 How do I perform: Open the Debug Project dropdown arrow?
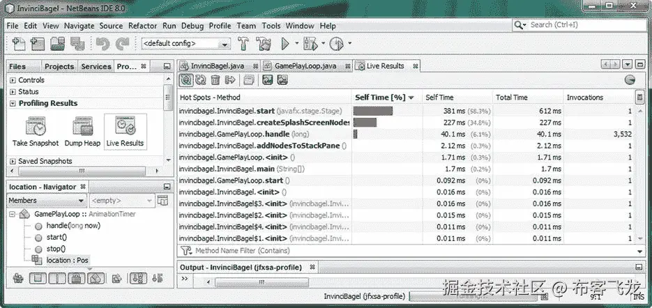pyautogui.click(x=323, y=43)
